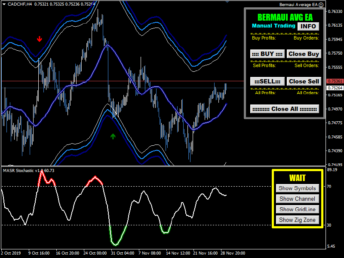The image size is (344, 258).
Task: Click the red down sell-signal arrow
Action: click(39, 39)
